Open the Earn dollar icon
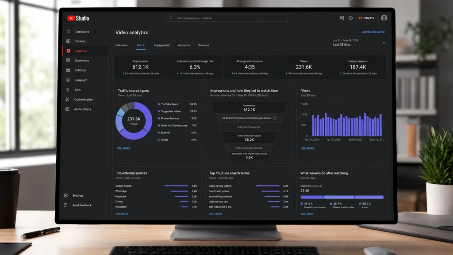The height and width of the screenshot is (255, 453). 68,89
